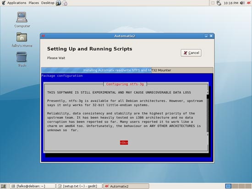Select the red <Ok> button in ntfs-3g dialog
This screenshot has height=189, width=252.
coord(124,143)
